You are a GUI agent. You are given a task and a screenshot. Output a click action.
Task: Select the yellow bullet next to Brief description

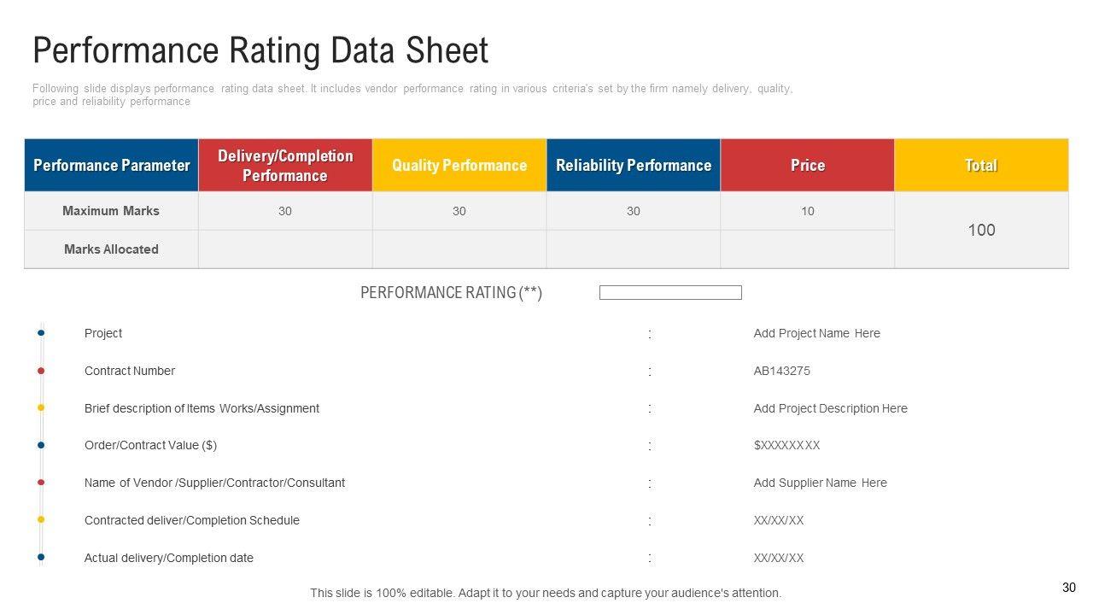click(41, 408)
